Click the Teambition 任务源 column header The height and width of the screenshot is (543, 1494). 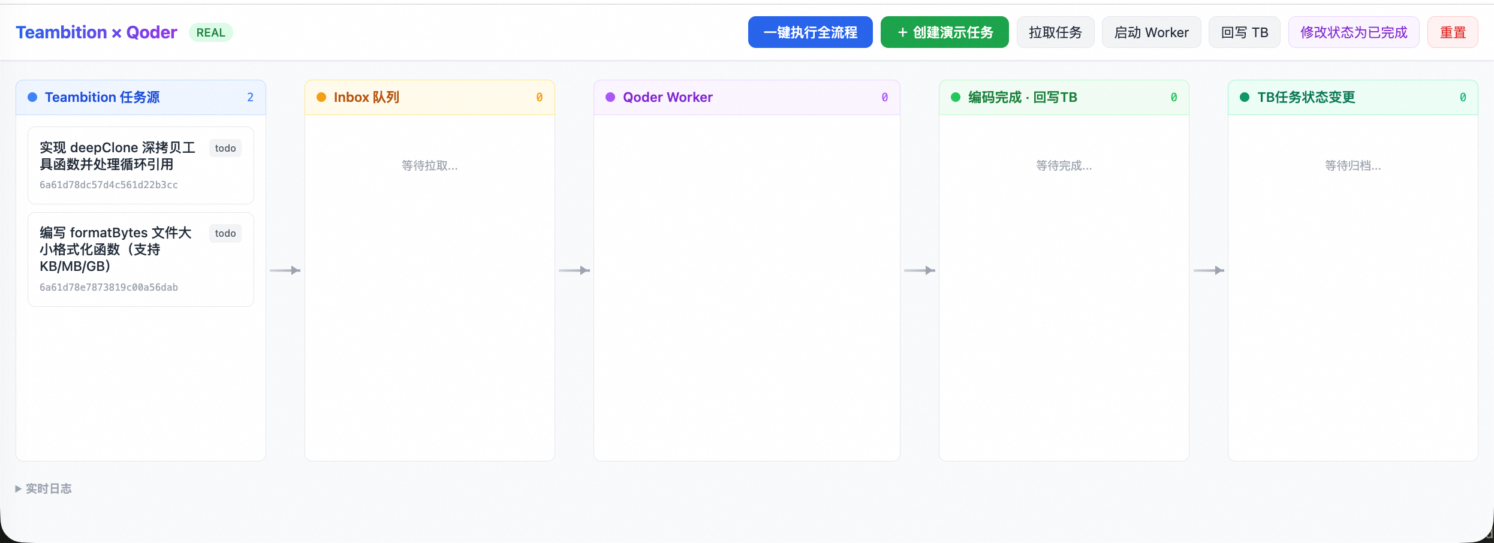pos(141,97)
